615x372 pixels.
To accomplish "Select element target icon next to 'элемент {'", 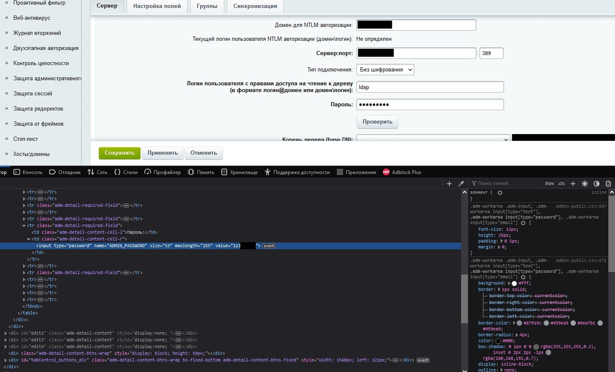I will (500, 193).
